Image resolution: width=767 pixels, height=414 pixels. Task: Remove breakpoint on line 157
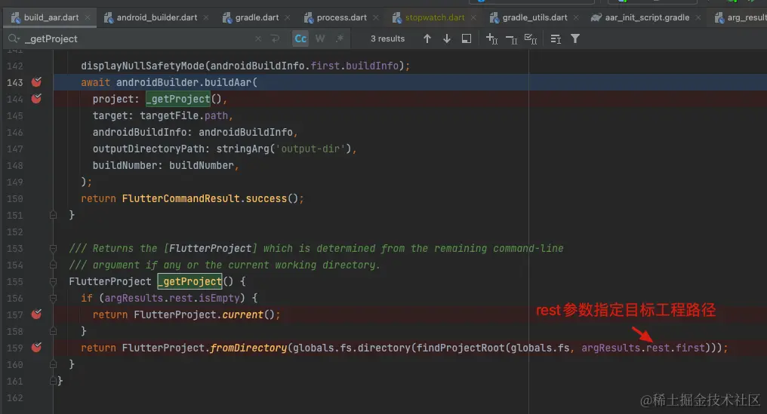[x=37, y=314]
